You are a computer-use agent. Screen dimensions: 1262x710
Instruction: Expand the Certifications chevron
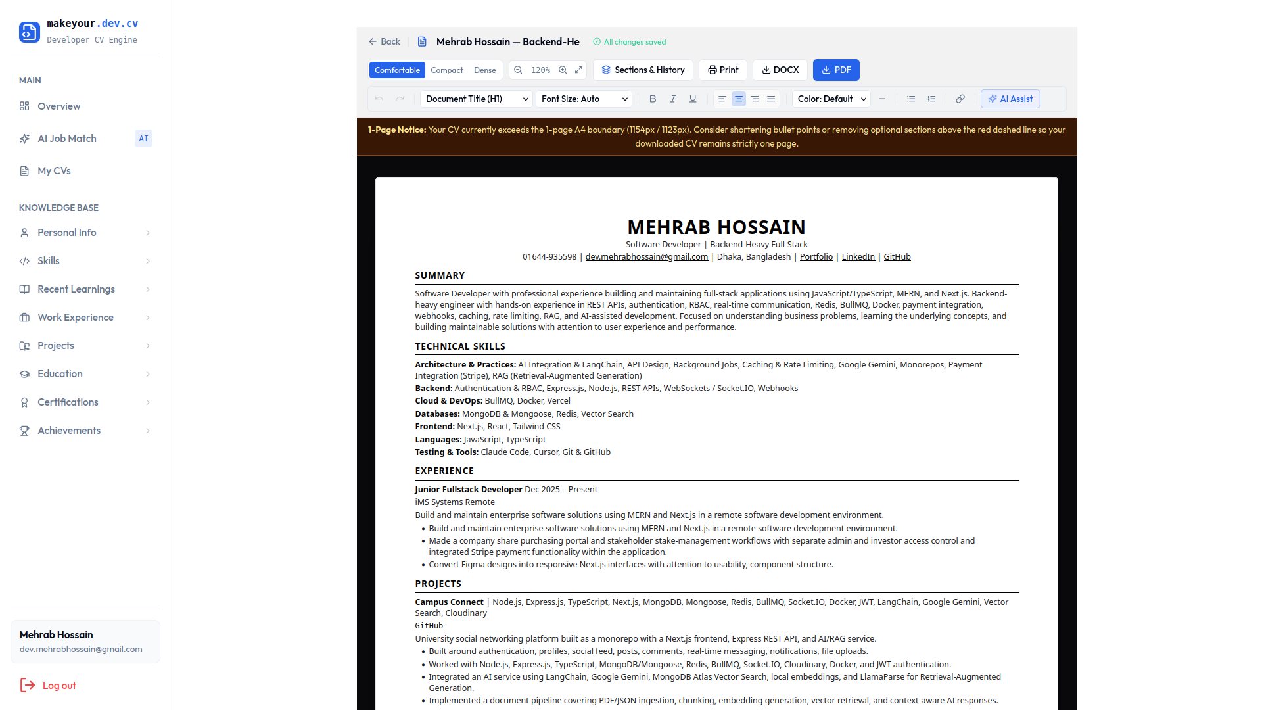tap(148, 402)
